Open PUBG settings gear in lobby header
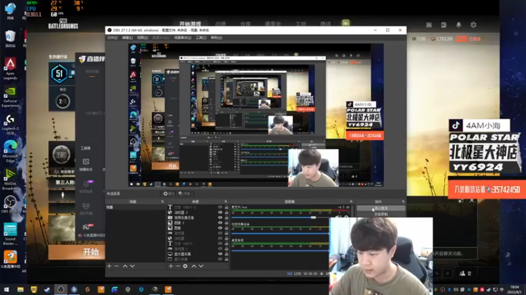526x295 pixels. pos(473,25)
